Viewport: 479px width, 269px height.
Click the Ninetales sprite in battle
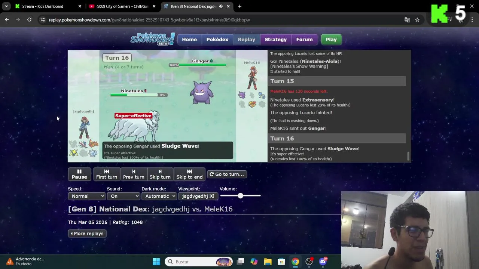(134, 126)
